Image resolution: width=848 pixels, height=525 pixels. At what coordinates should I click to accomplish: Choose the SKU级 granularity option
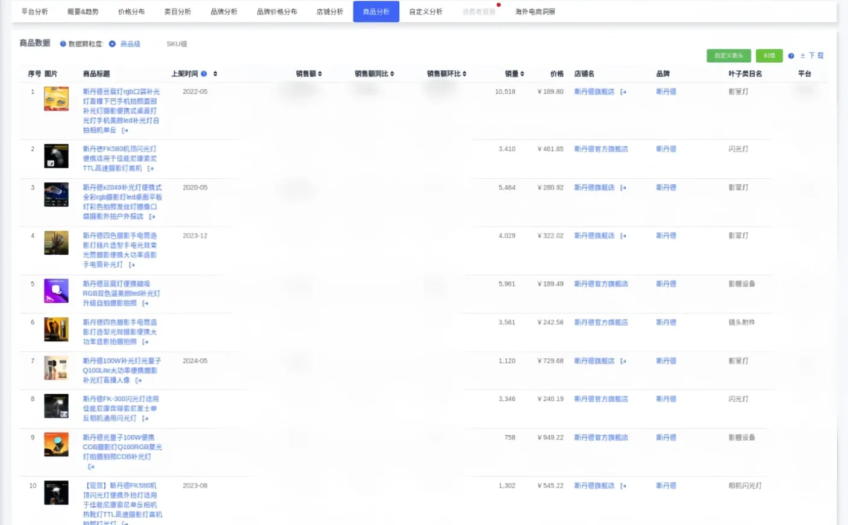coord(176,44)
